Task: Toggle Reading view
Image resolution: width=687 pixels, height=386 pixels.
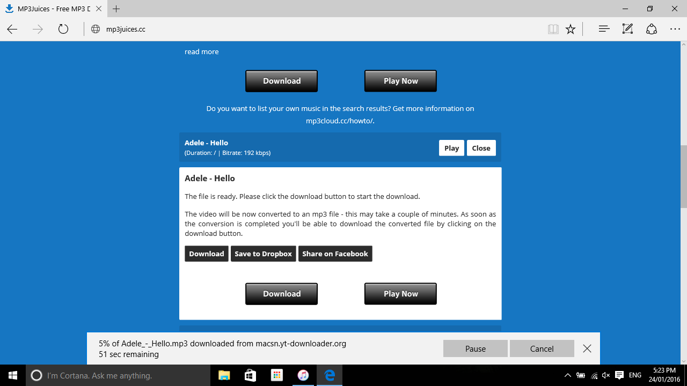Action: (553, 29)
